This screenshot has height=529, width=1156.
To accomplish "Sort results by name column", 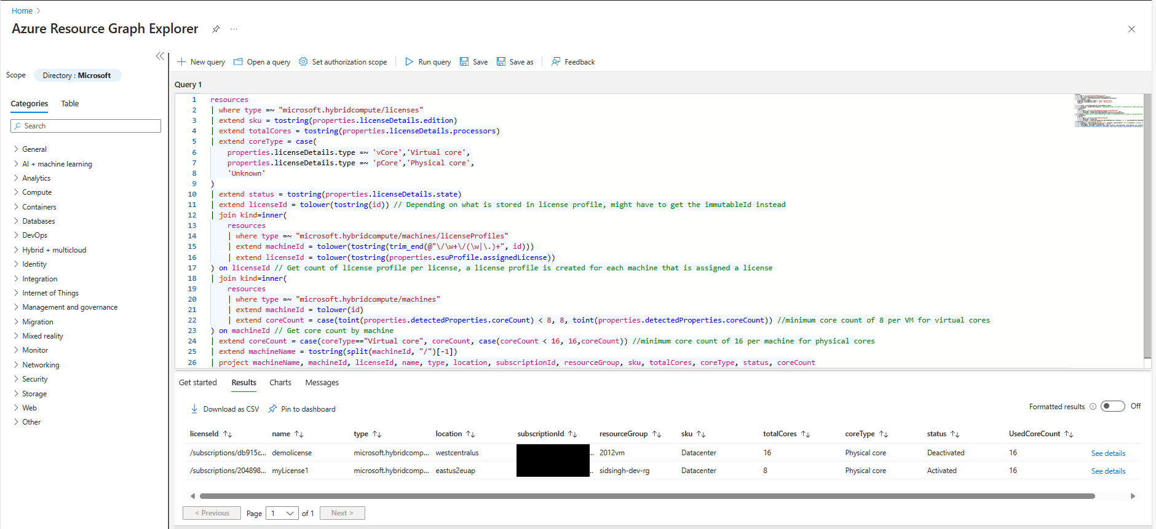I will pos(299,434).
